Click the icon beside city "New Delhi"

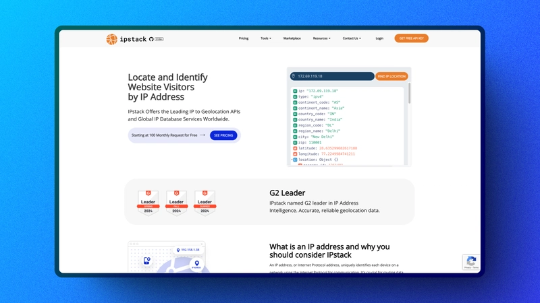pos(295,137)
